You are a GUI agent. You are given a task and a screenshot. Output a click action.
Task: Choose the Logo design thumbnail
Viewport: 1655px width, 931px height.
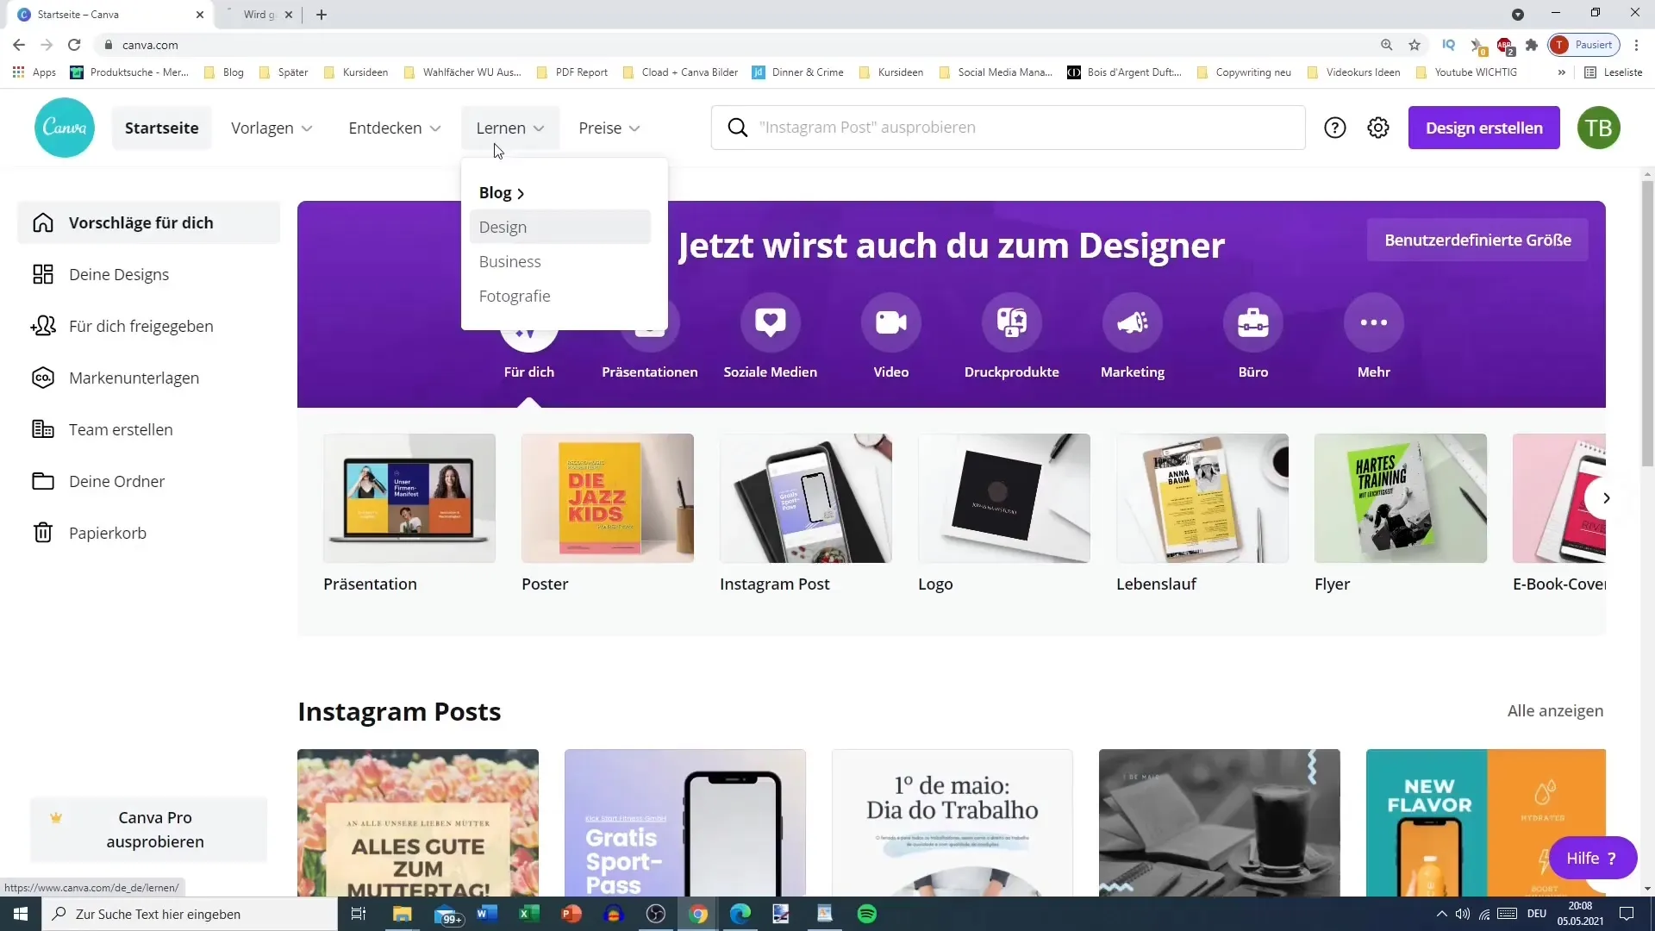(x=1004, y=498)
